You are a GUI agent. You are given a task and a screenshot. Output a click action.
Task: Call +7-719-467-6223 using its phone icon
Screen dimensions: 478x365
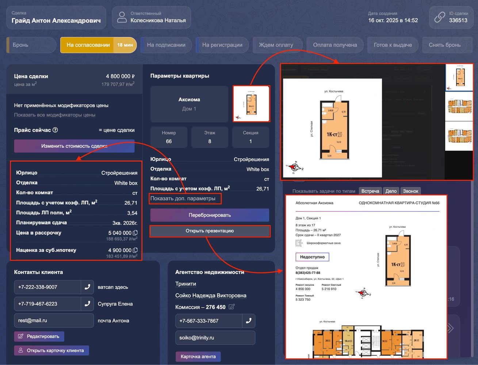[87, 304]
